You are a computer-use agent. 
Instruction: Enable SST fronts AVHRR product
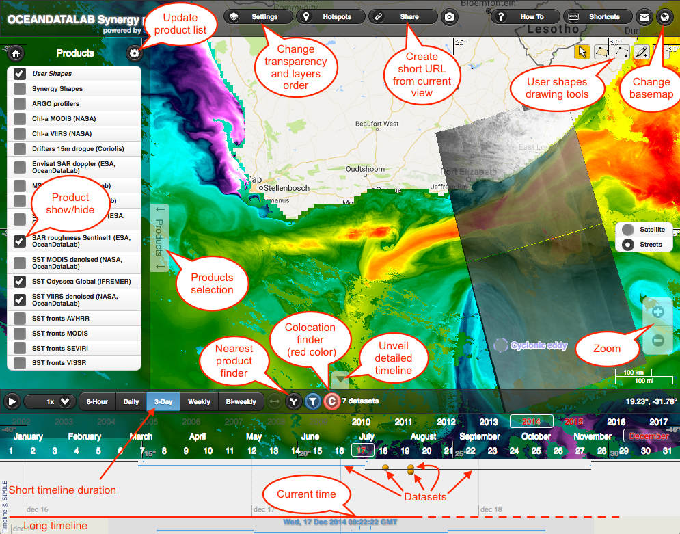pos(19,319)
